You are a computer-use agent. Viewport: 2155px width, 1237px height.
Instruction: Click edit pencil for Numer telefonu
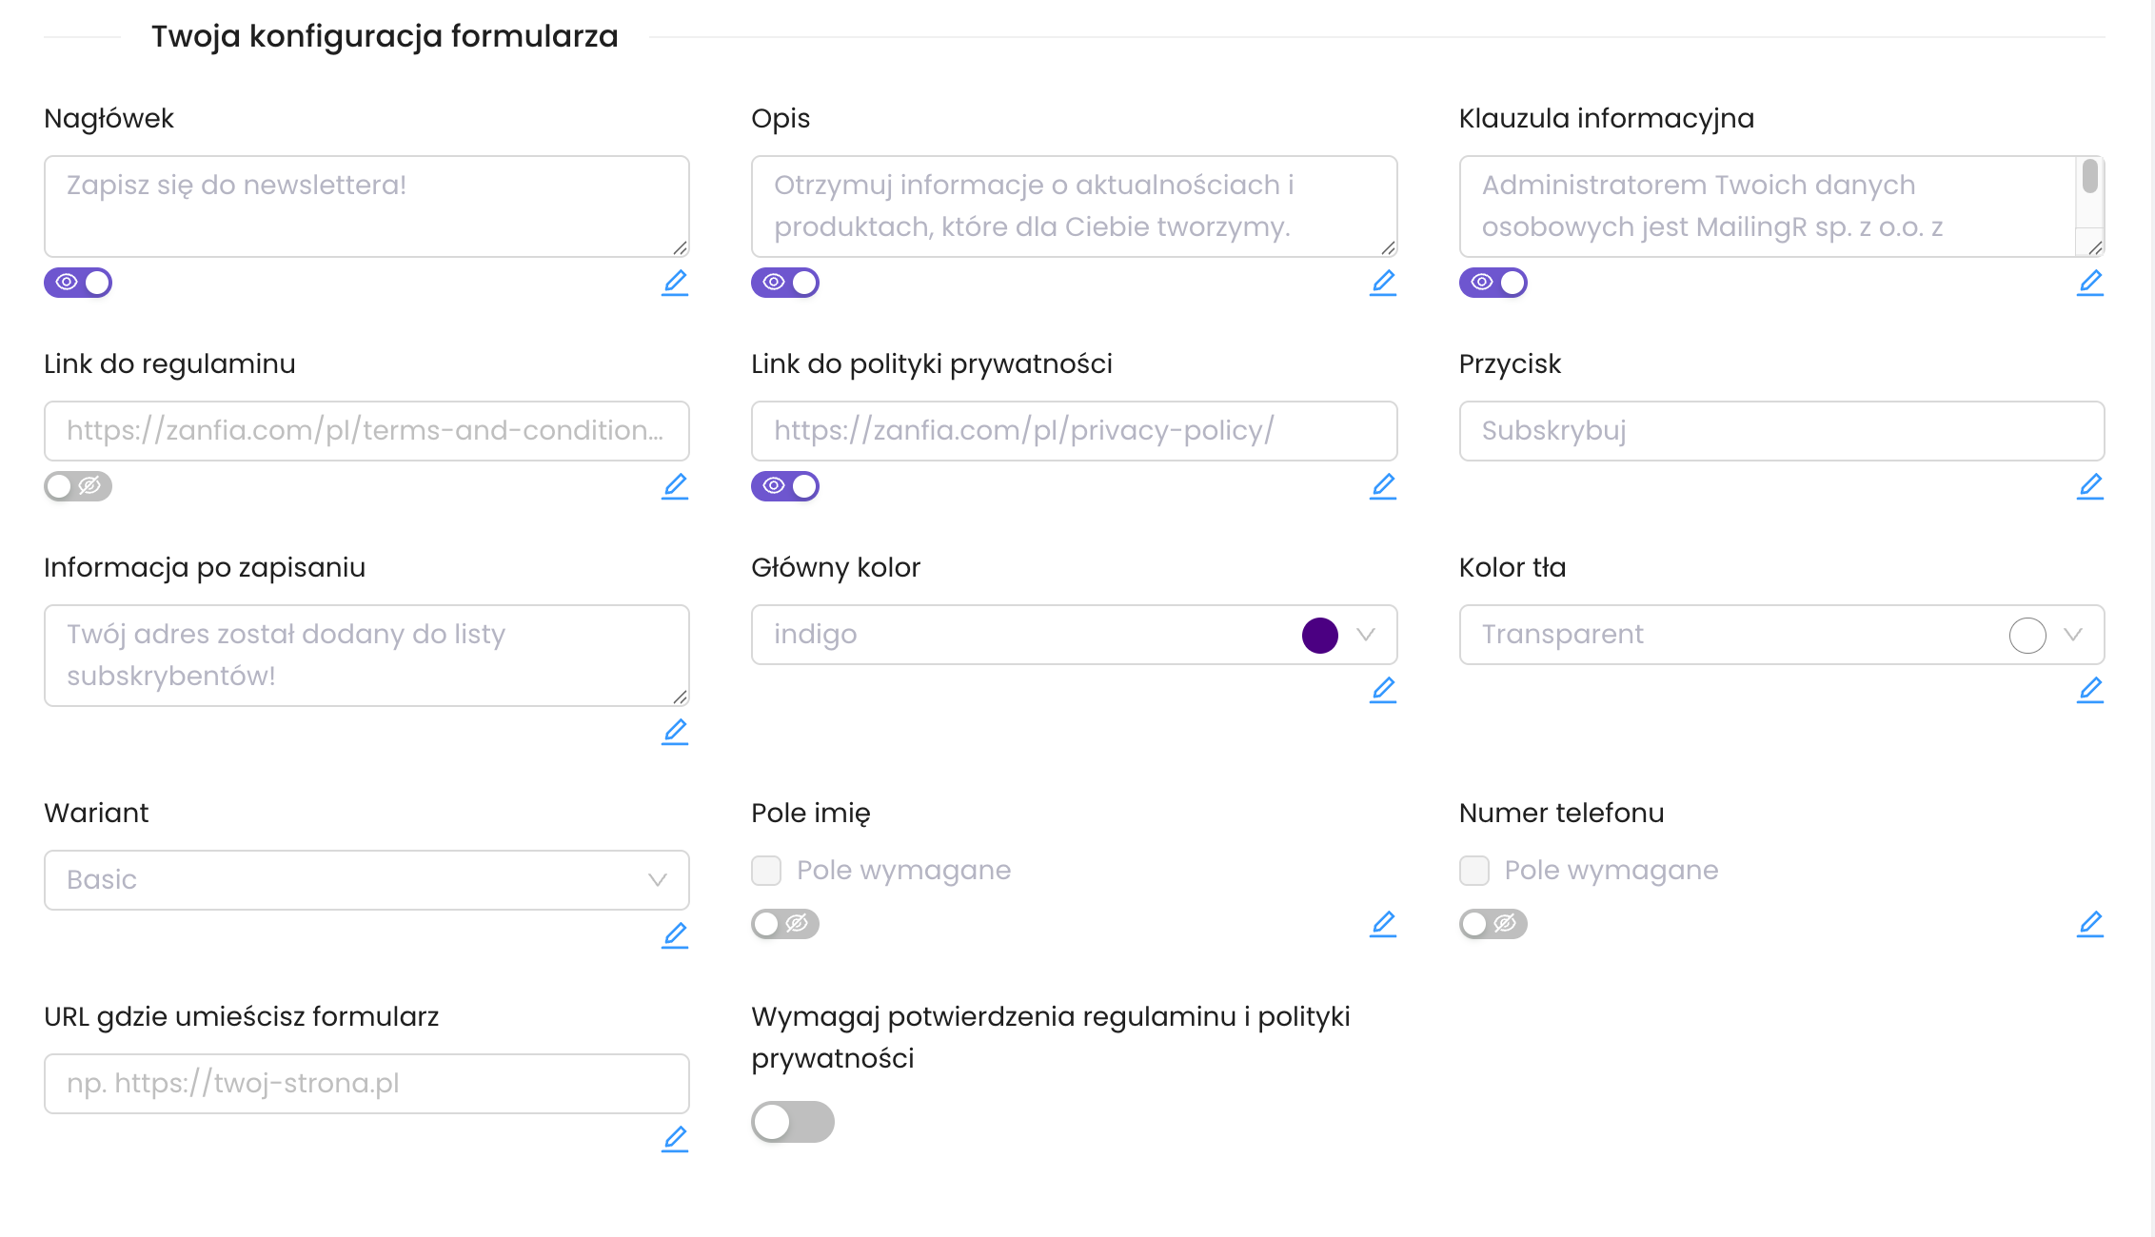coord(2090,924)
